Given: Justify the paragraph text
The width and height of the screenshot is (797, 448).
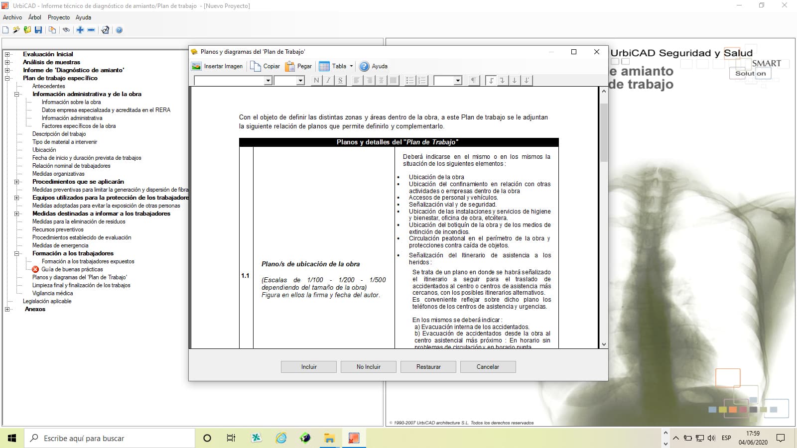Looking at the screenshot, I should pos(394,80).
